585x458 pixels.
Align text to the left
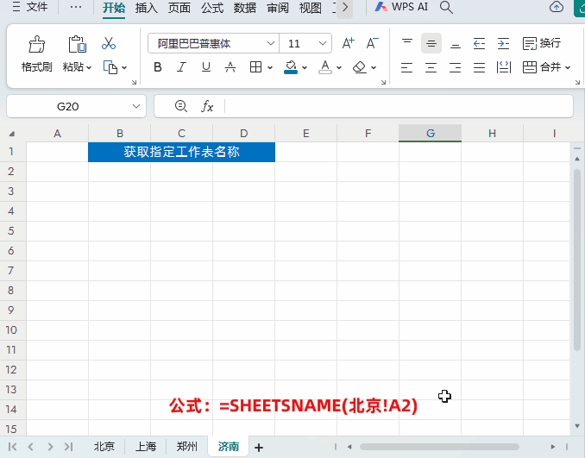tap(406, 67)
